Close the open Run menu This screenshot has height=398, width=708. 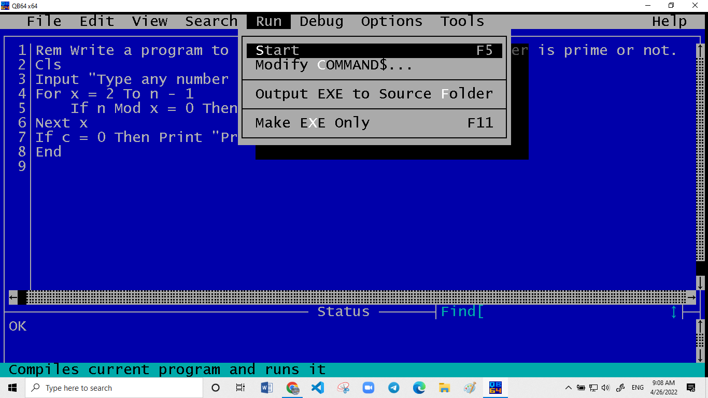268,21
